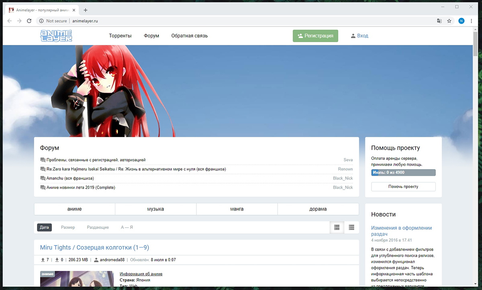Click username Renown in forum list
The image size is (482, 290).
(345, 169)
